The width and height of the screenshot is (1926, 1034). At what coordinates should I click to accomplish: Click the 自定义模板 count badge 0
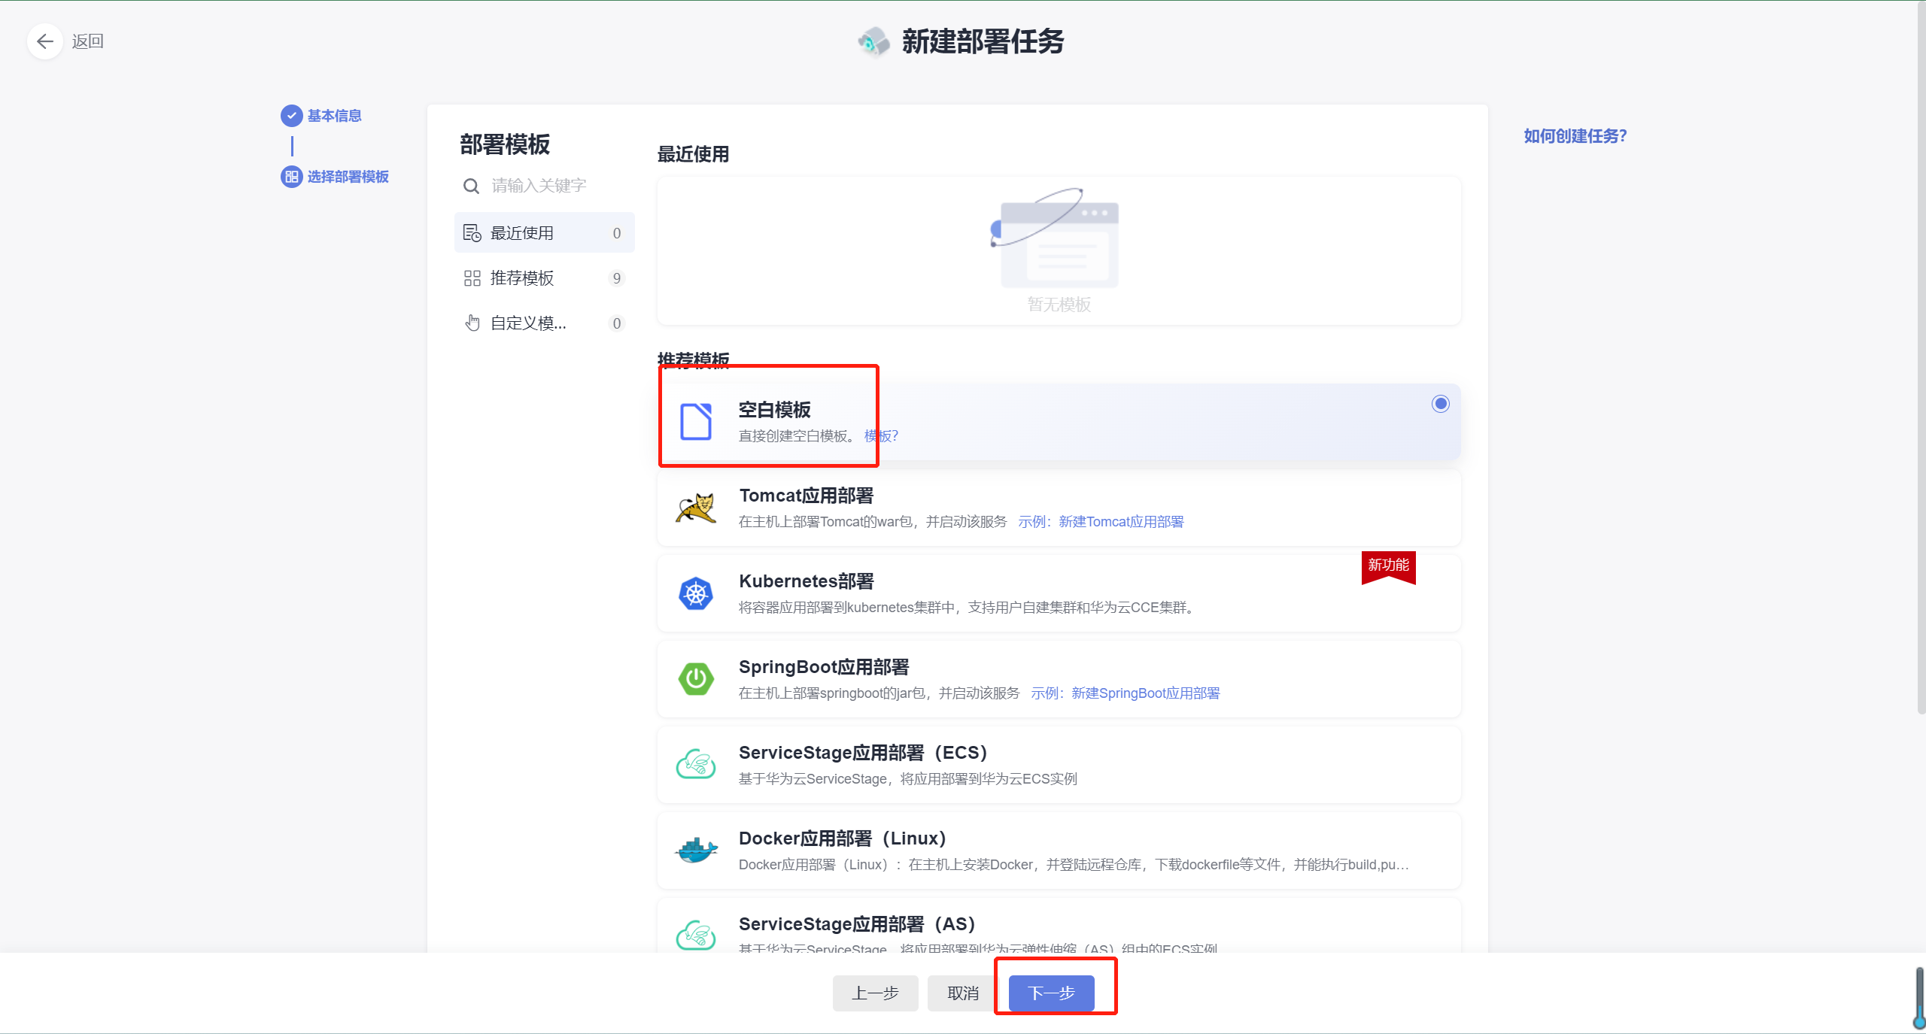click(617, 323)
